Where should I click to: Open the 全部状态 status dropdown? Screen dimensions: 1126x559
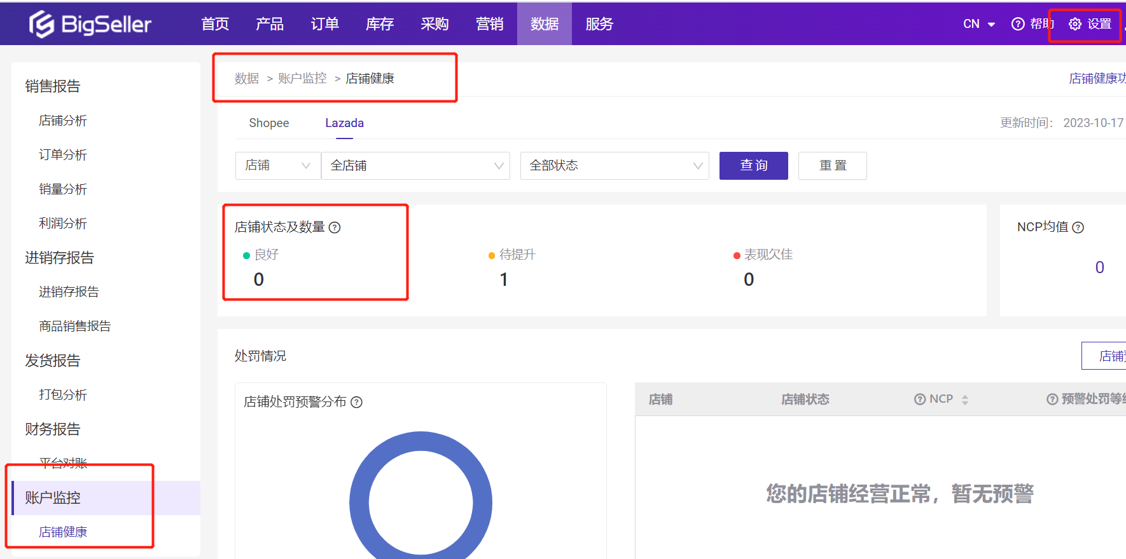[x=615, y=166]
